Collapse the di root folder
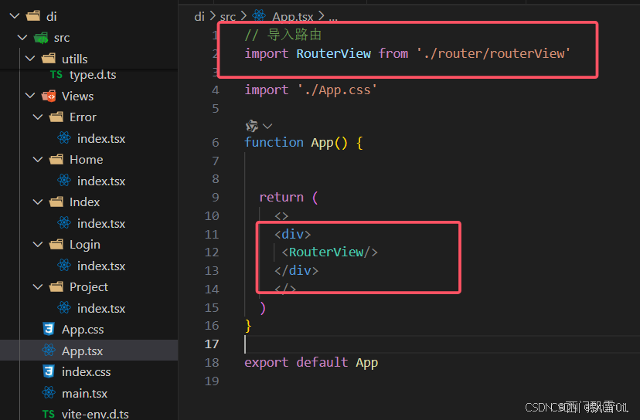Screen dimensions: 640x420 point(15,16)
